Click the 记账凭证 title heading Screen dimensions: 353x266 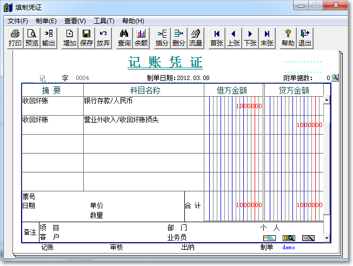[165, 62]
